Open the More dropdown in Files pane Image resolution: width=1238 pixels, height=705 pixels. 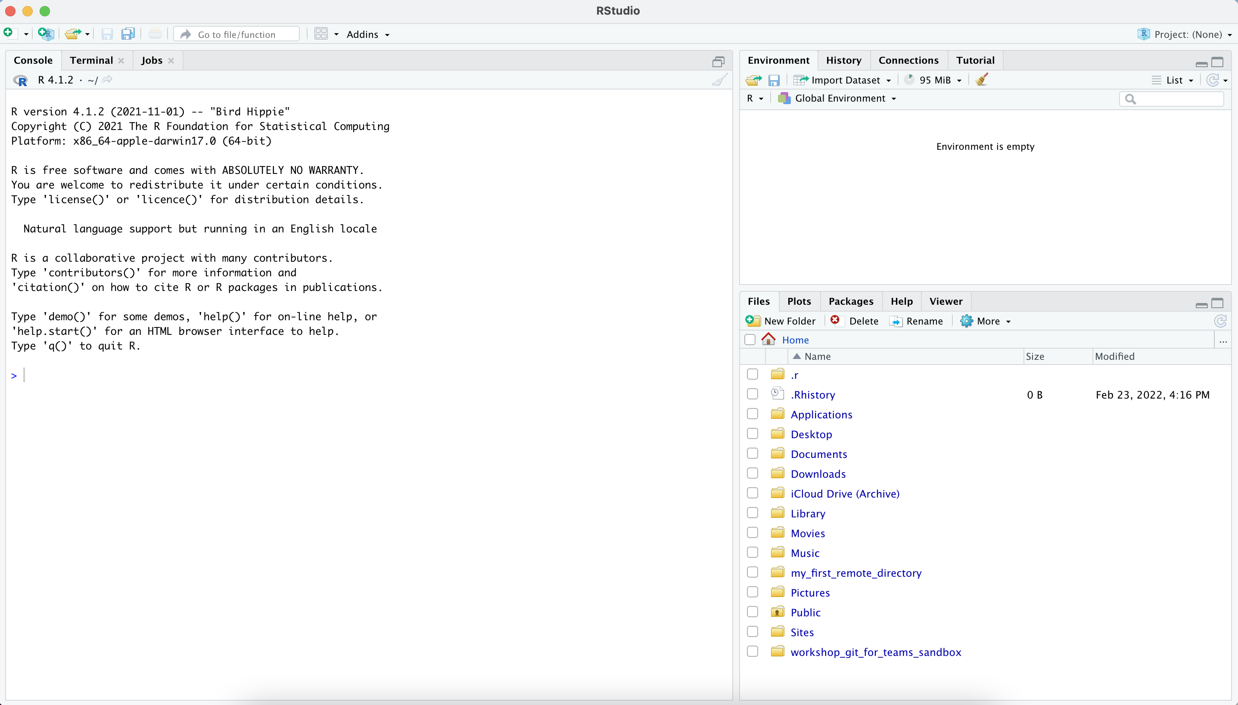point(986,321)
